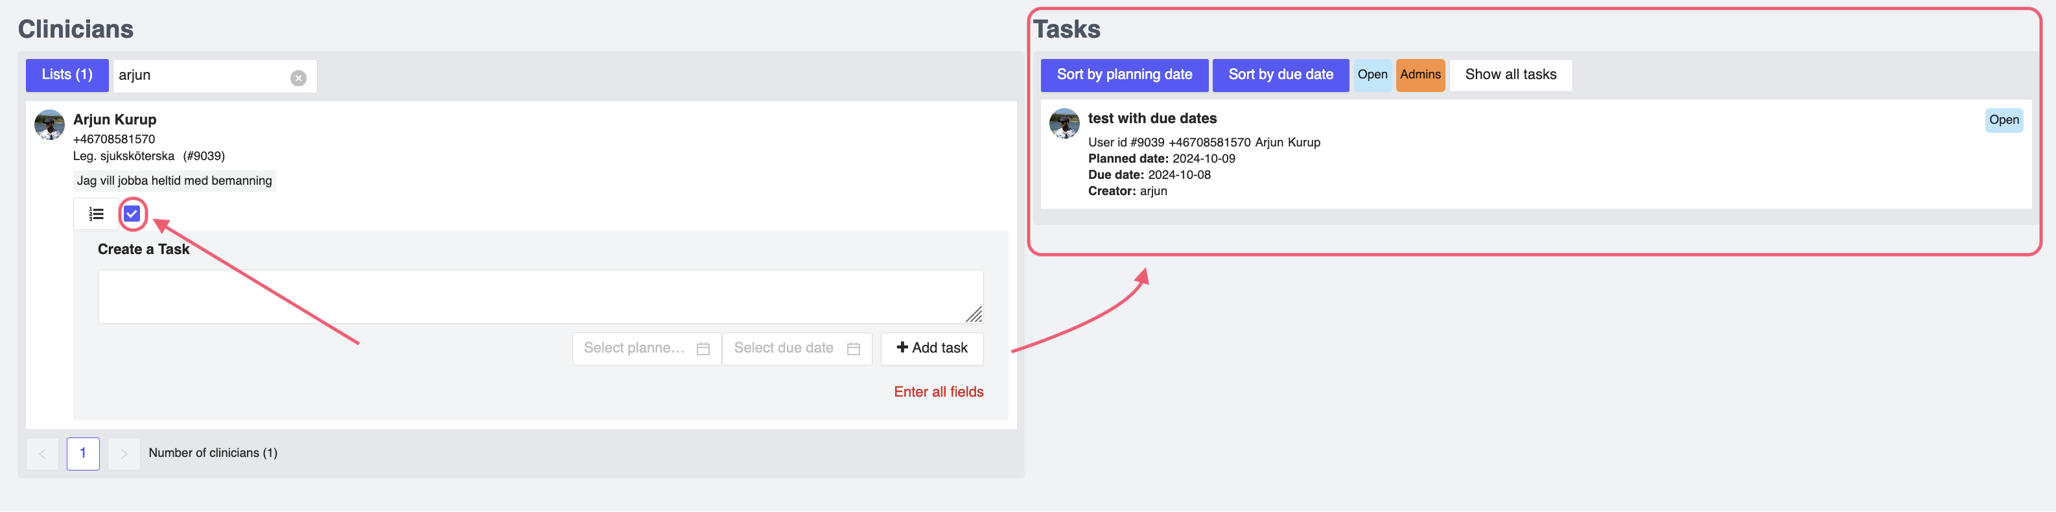Click Show all tasks button
Image resolution: width=2056 pixels, height=512 pixels.
coord(1511,75)
